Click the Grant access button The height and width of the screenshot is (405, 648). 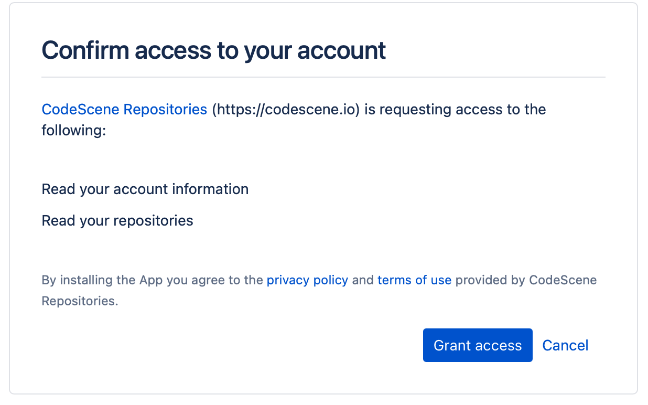477,345
